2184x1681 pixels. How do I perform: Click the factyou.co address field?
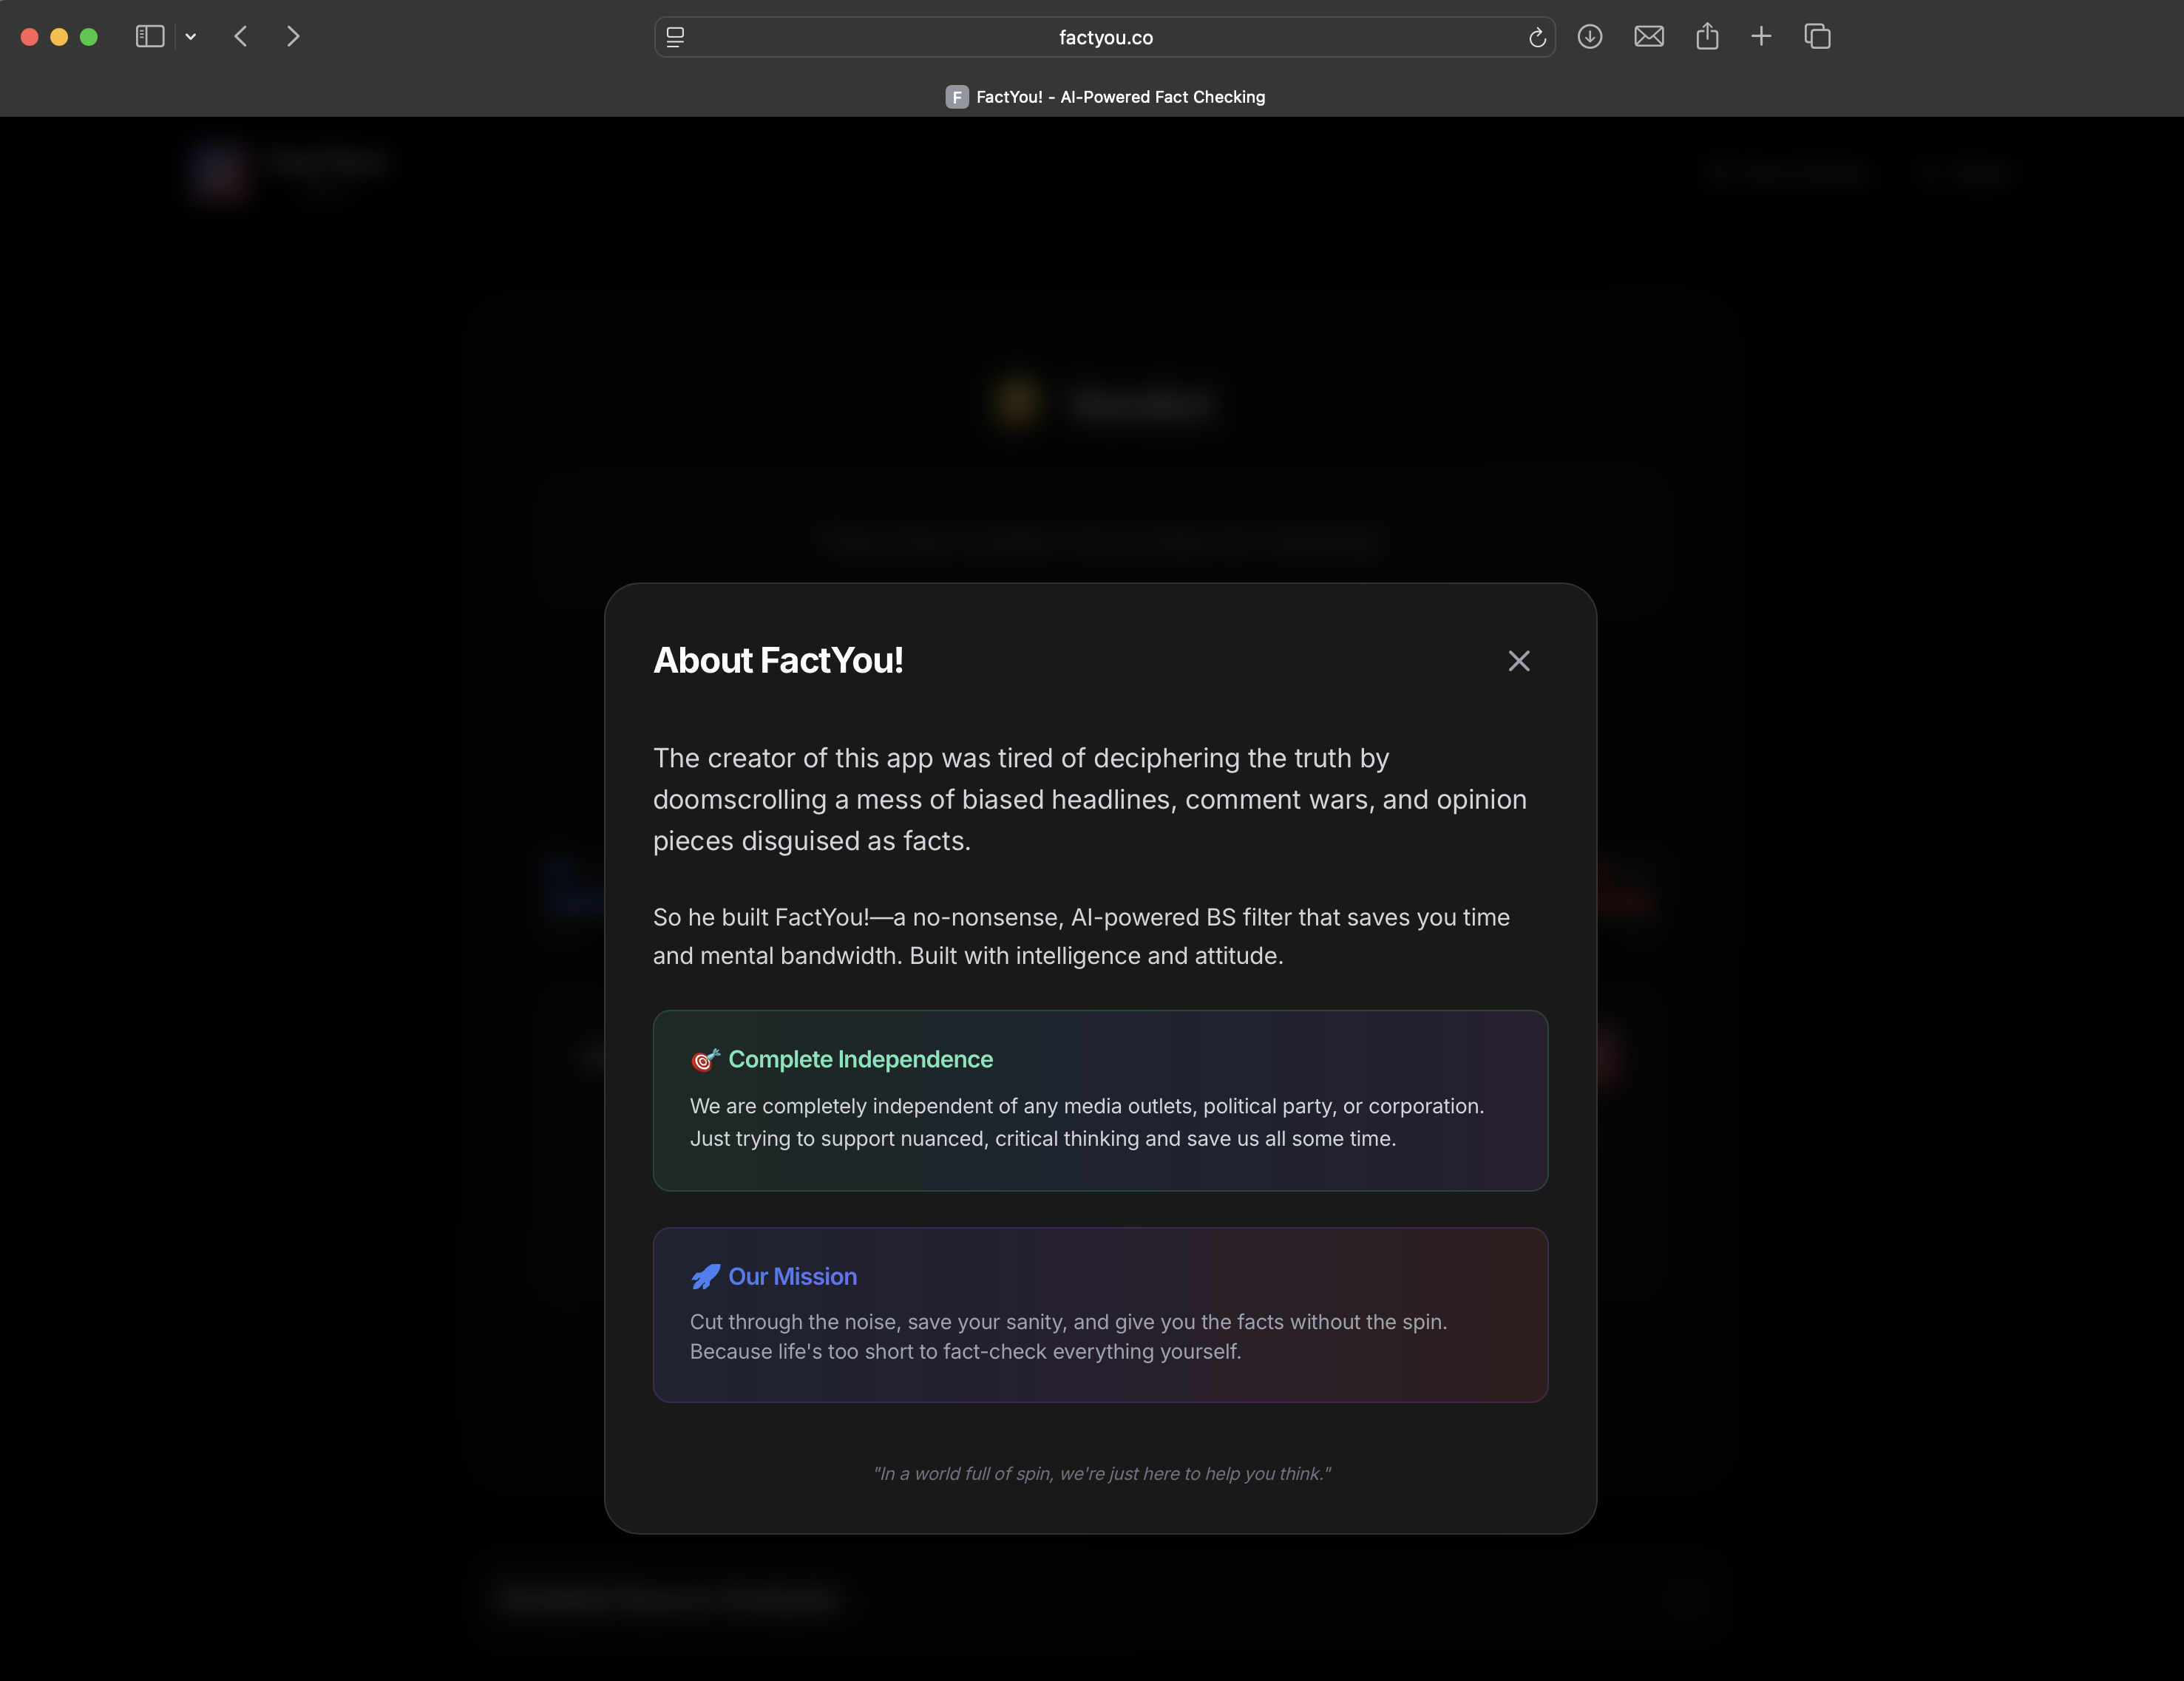(1105, 37)
